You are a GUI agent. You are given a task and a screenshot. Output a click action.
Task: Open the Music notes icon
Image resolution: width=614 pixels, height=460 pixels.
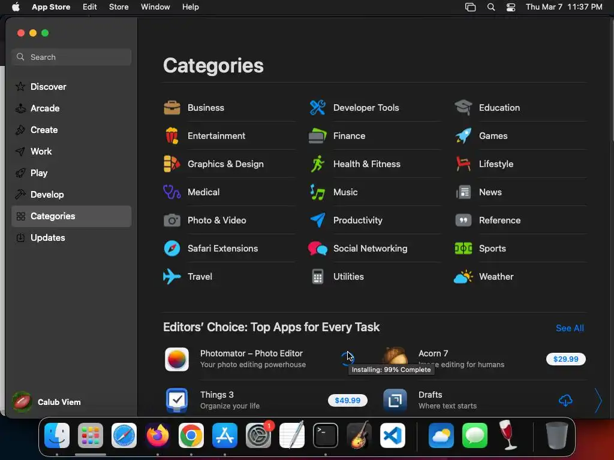coord(318,192)
